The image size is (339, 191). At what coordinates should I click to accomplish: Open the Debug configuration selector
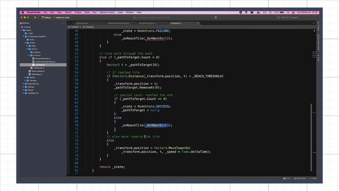click(46, 18)
